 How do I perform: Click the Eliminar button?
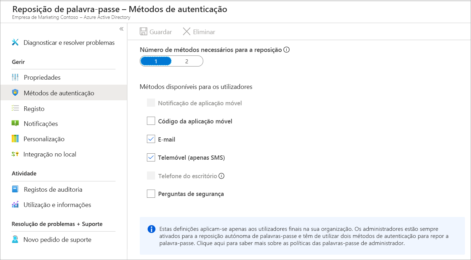pos(199,32)
